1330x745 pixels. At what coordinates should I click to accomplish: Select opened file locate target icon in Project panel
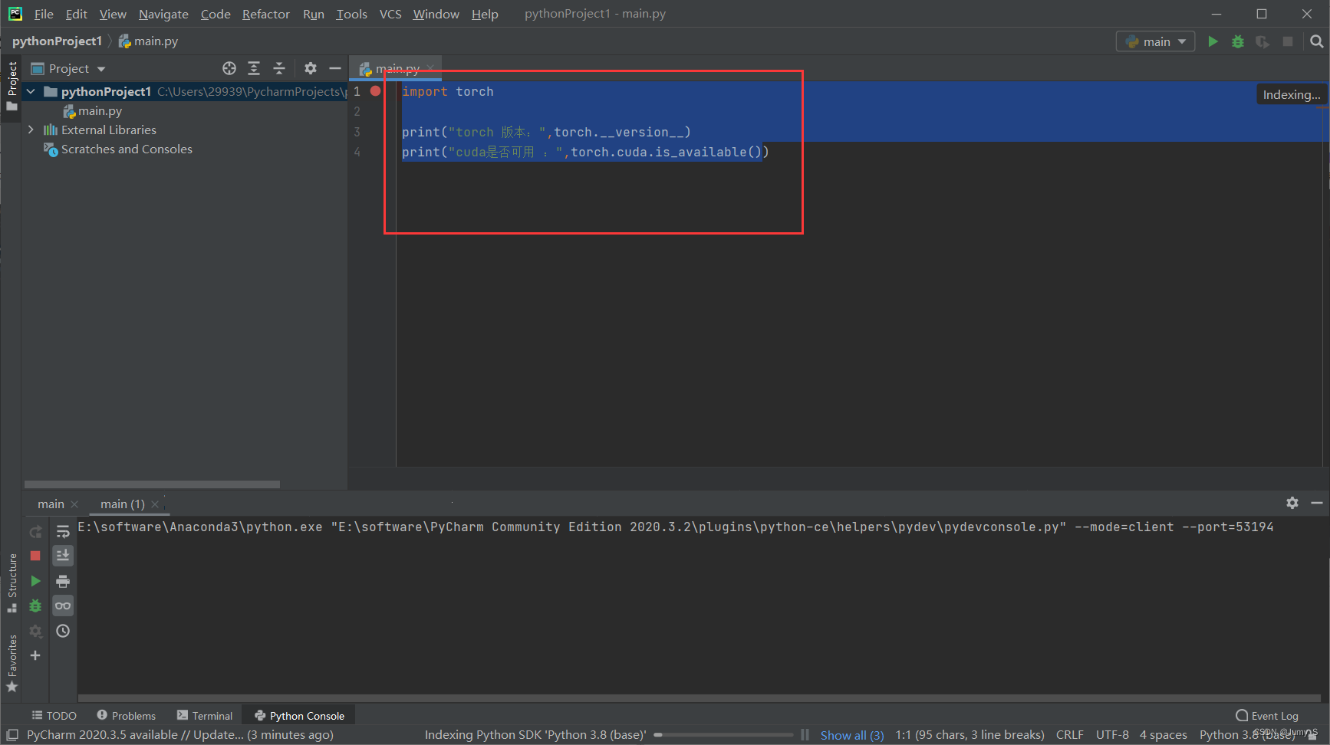click(x=229, y=68)
